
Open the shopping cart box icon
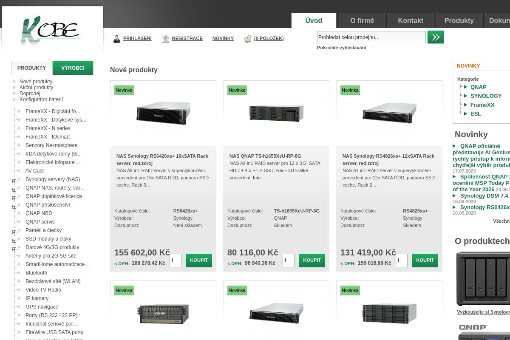[x=247, y=39]
